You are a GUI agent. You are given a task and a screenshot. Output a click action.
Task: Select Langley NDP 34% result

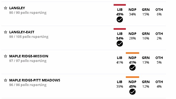(x=132, y=14)
